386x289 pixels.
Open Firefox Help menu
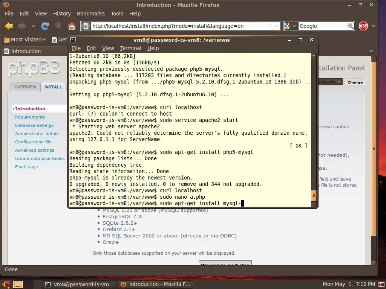coord(135,14)
